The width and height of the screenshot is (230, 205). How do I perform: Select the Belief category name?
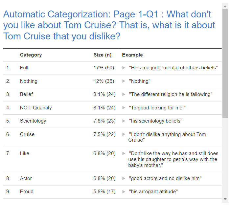(26, 94)
